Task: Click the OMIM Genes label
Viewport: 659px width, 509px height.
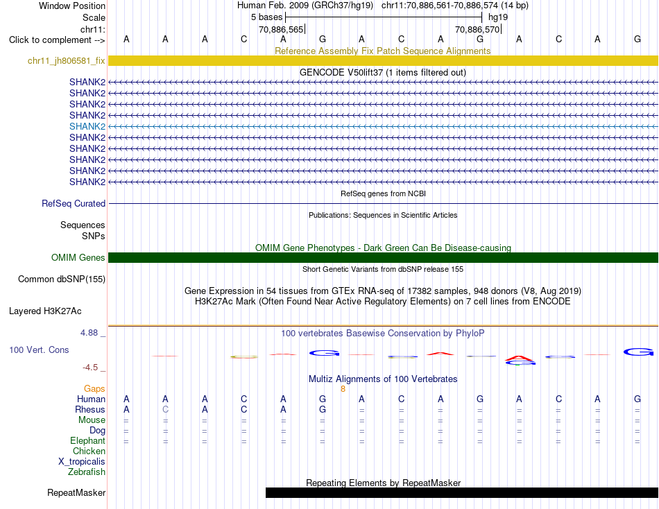Action: click(78, 258)
